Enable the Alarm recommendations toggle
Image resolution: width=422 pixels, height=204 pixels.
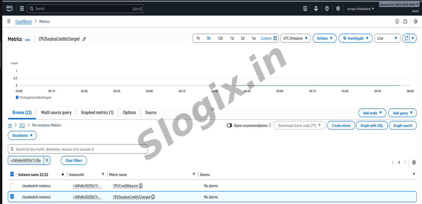[x=230, y=125]
